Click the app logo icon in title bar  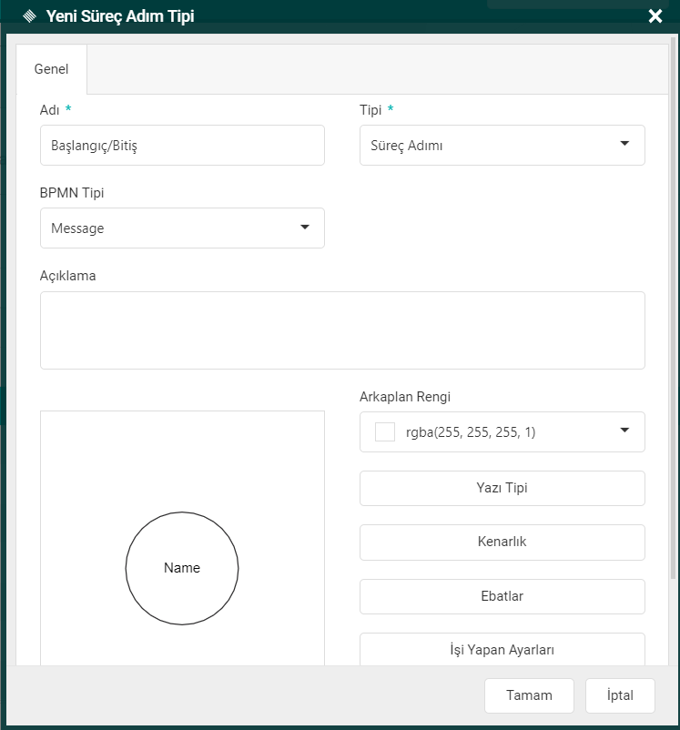click(29, 15)
